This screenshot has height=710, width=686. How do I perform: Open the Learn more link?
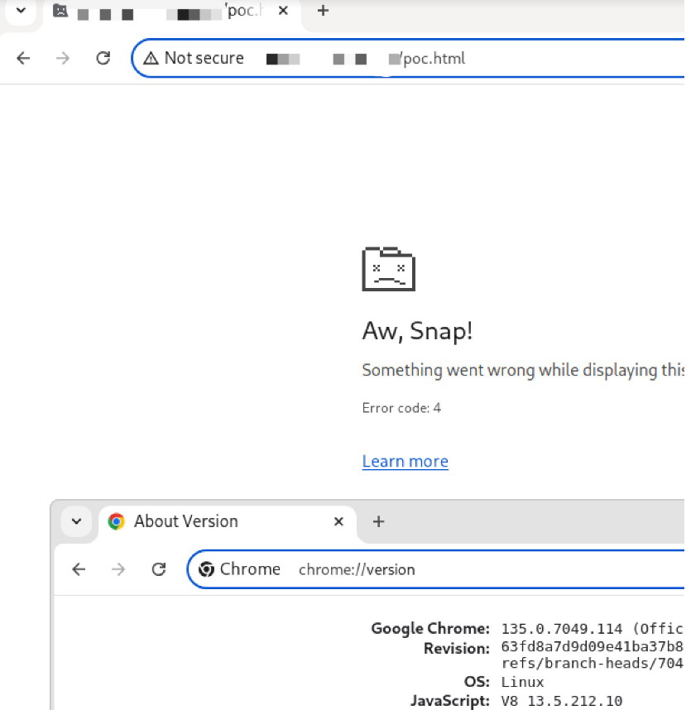(x=405, y=462)
